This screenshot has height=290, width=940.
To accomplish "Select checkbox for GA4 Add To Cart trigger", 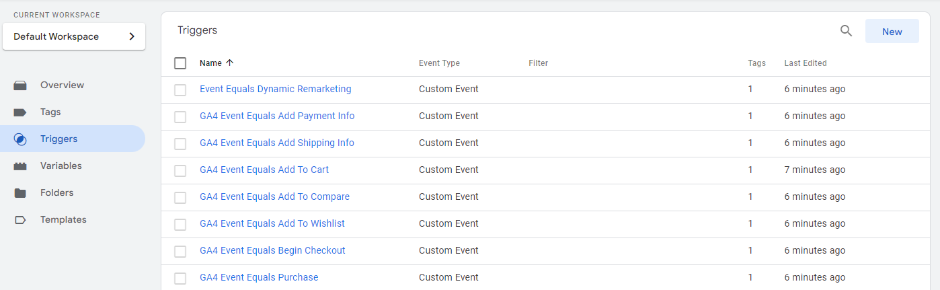I will click(180, 171).
